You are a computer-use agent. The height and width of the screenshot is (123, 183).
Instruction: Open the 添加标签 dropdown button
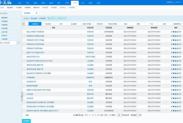[x=52, y=18]
